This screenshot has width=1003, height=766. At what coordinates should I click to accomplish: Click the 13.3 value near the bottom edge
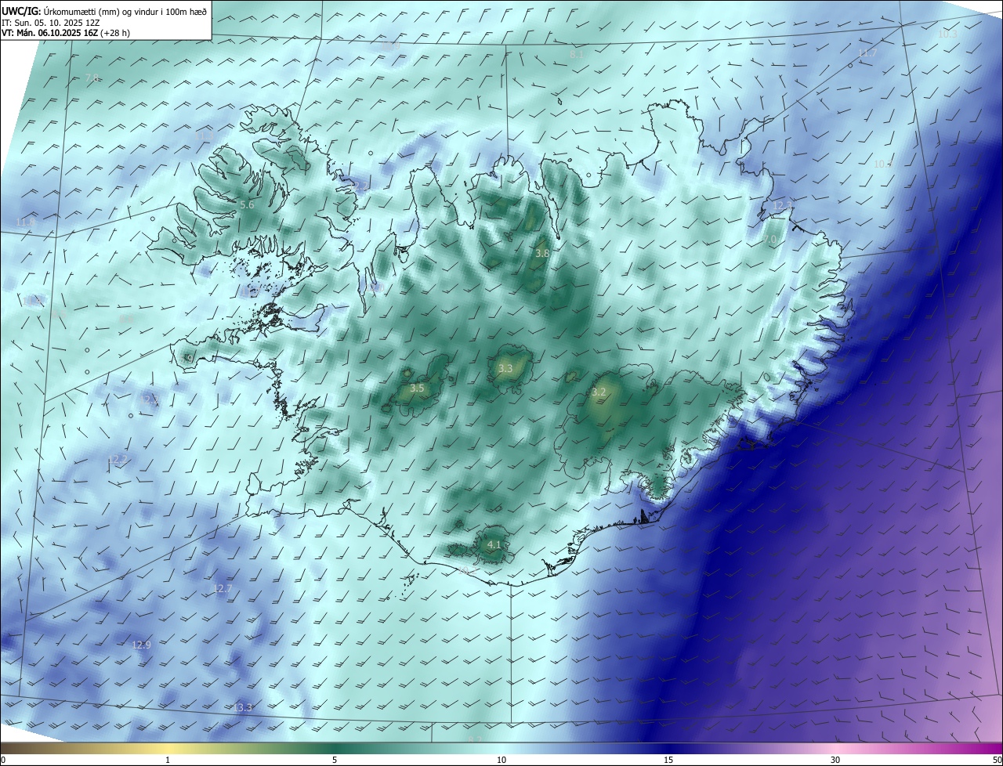pos(243,707)
